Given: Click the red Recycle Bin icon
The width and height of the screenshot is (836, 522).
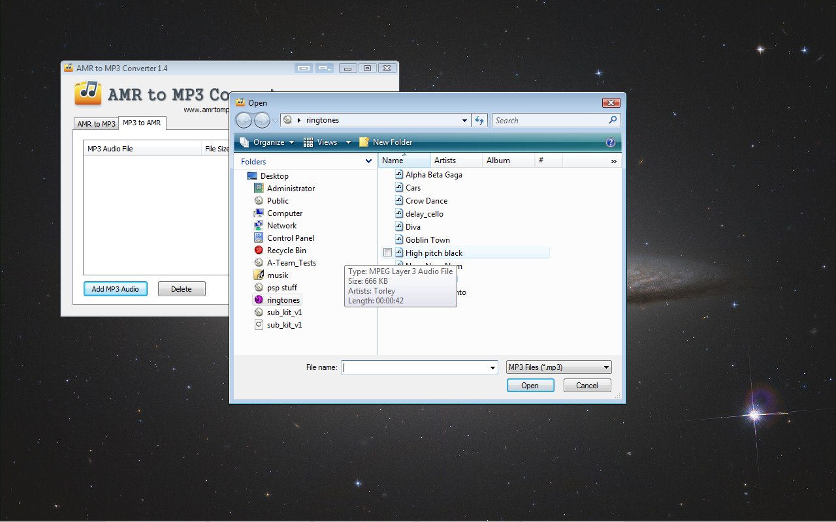Looking at the screenshot, I should [259, 251].
